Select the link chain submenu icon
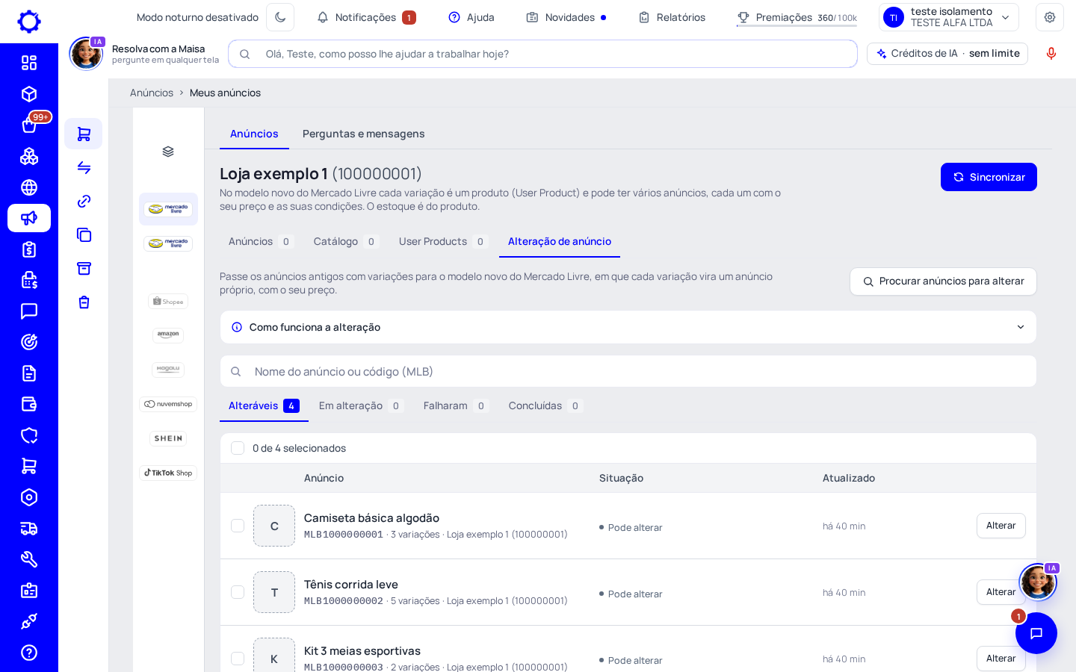 coord(84,201)
